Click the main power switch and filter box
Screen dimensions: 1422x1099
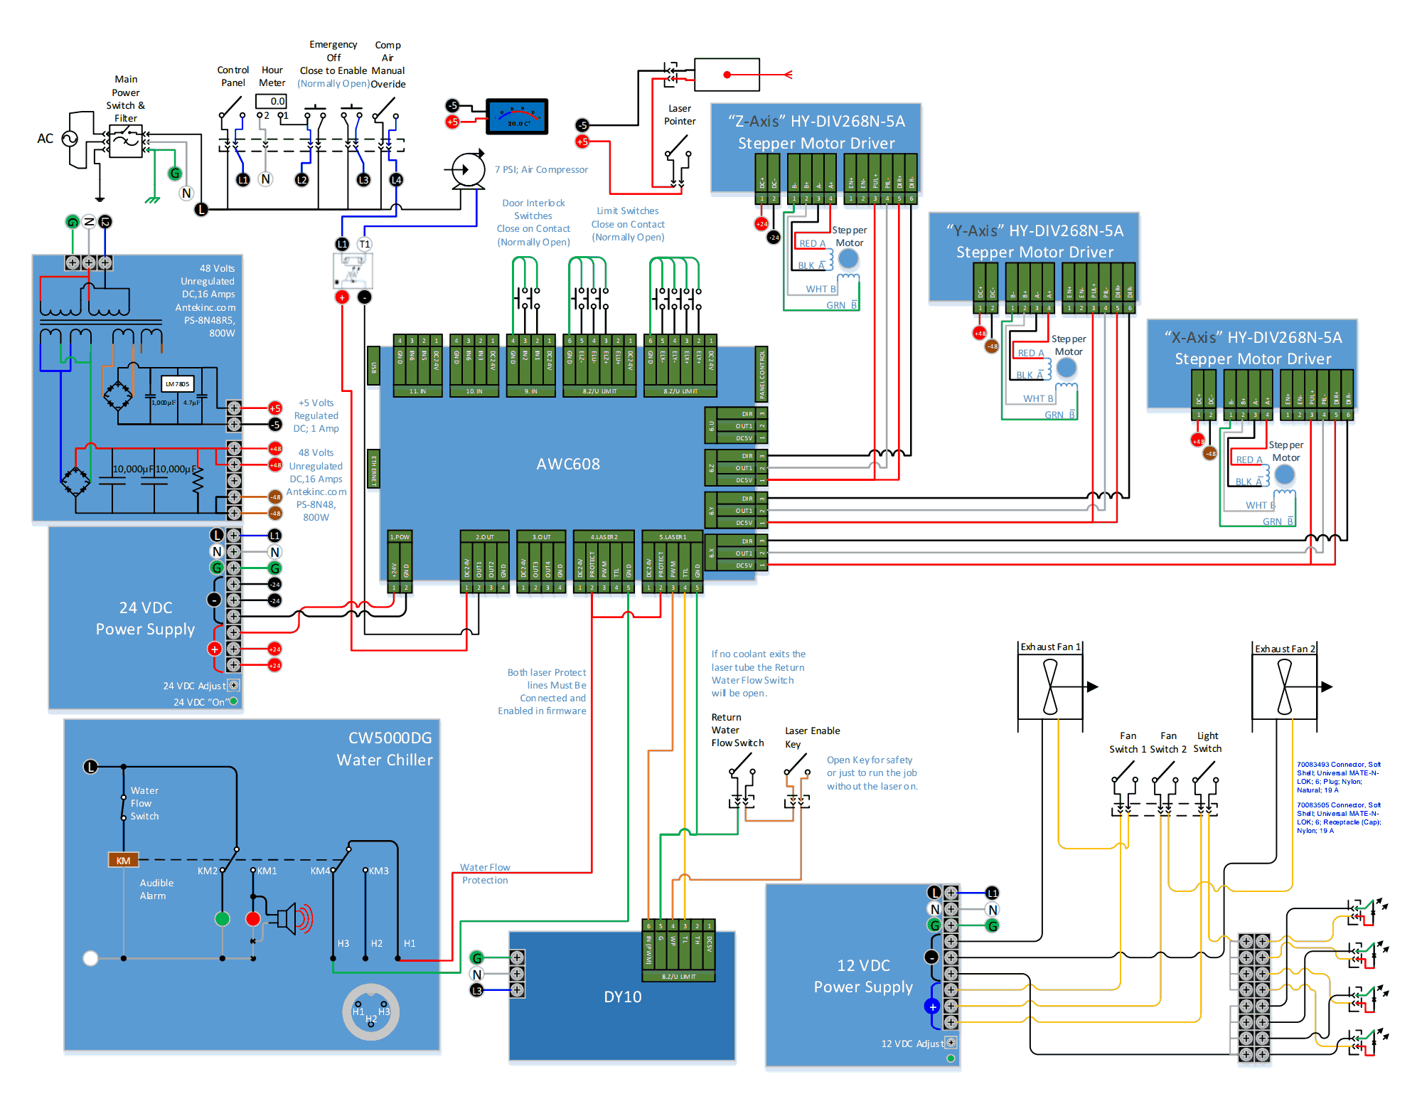[126, 140]
